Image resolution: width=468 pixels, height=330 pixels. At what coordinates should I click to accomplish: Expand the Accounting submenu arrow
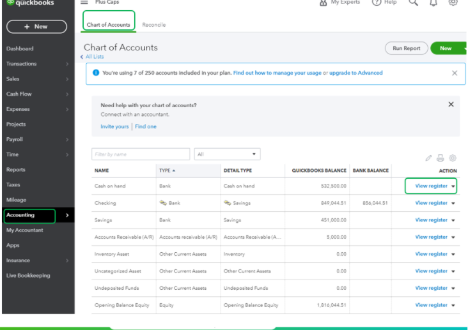pyautogui.click(x=67, y=215)
